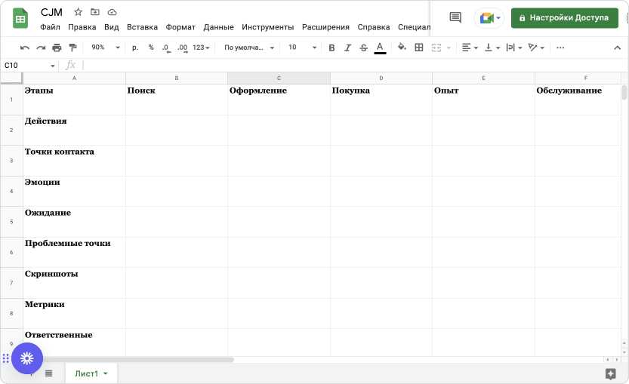Open the Вставка menu

(142, 27)
